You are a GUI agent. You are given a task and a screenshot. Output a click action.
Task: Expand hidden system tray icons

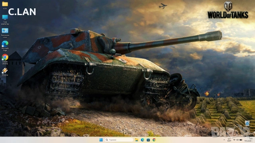point(224,140)
